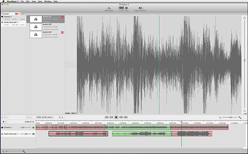The image size is (248, 154).
Task: Click the skip to start transport button
Action: point(106,117)
